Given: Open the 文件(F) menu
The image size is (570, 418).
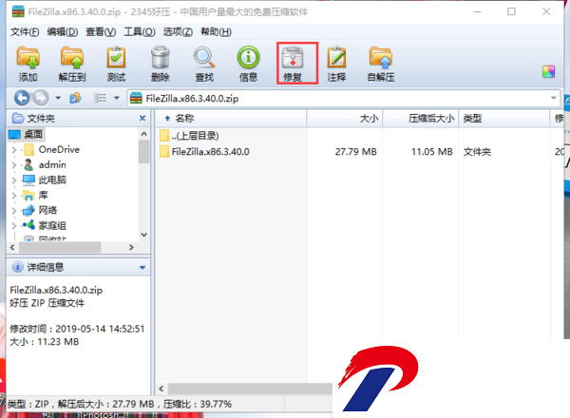Looking at the screenshot, I should click(25, 32).
